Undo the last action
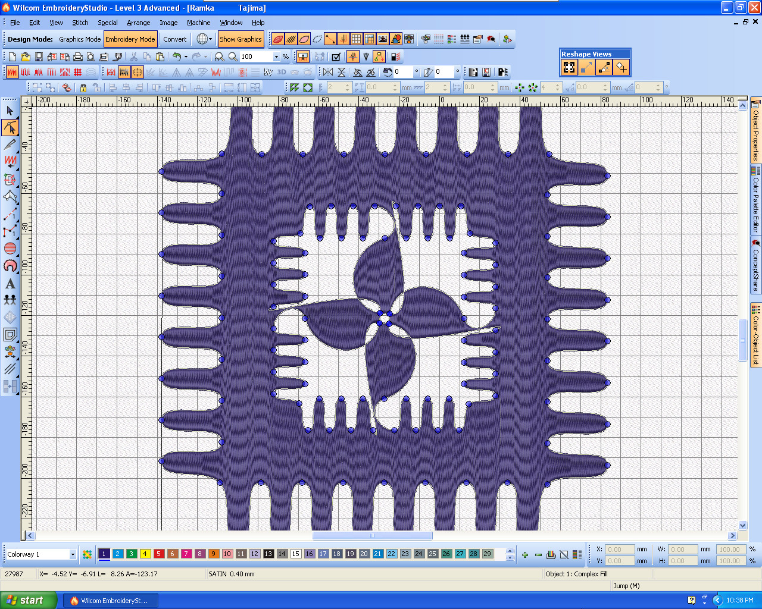 (177, 56)
